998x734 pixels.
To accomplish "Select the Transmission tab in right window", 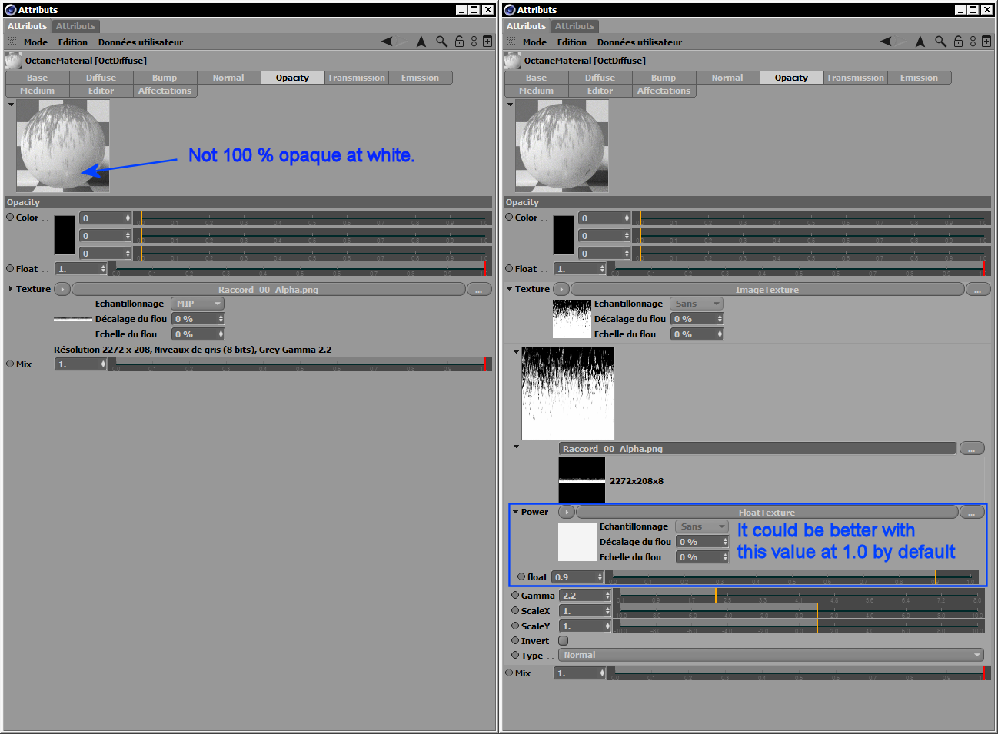I will click(x=855, y=78).
